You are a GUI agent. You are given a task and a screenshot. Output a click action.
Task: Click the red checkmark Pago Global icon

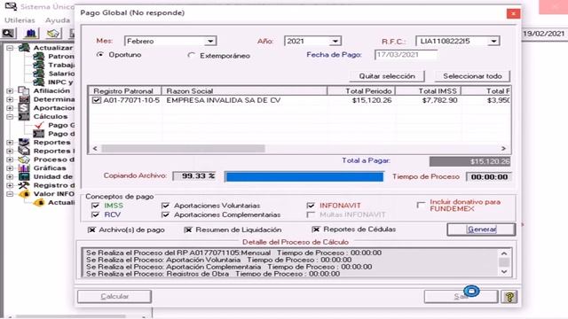pyautogui.click(x=38, y=125)
